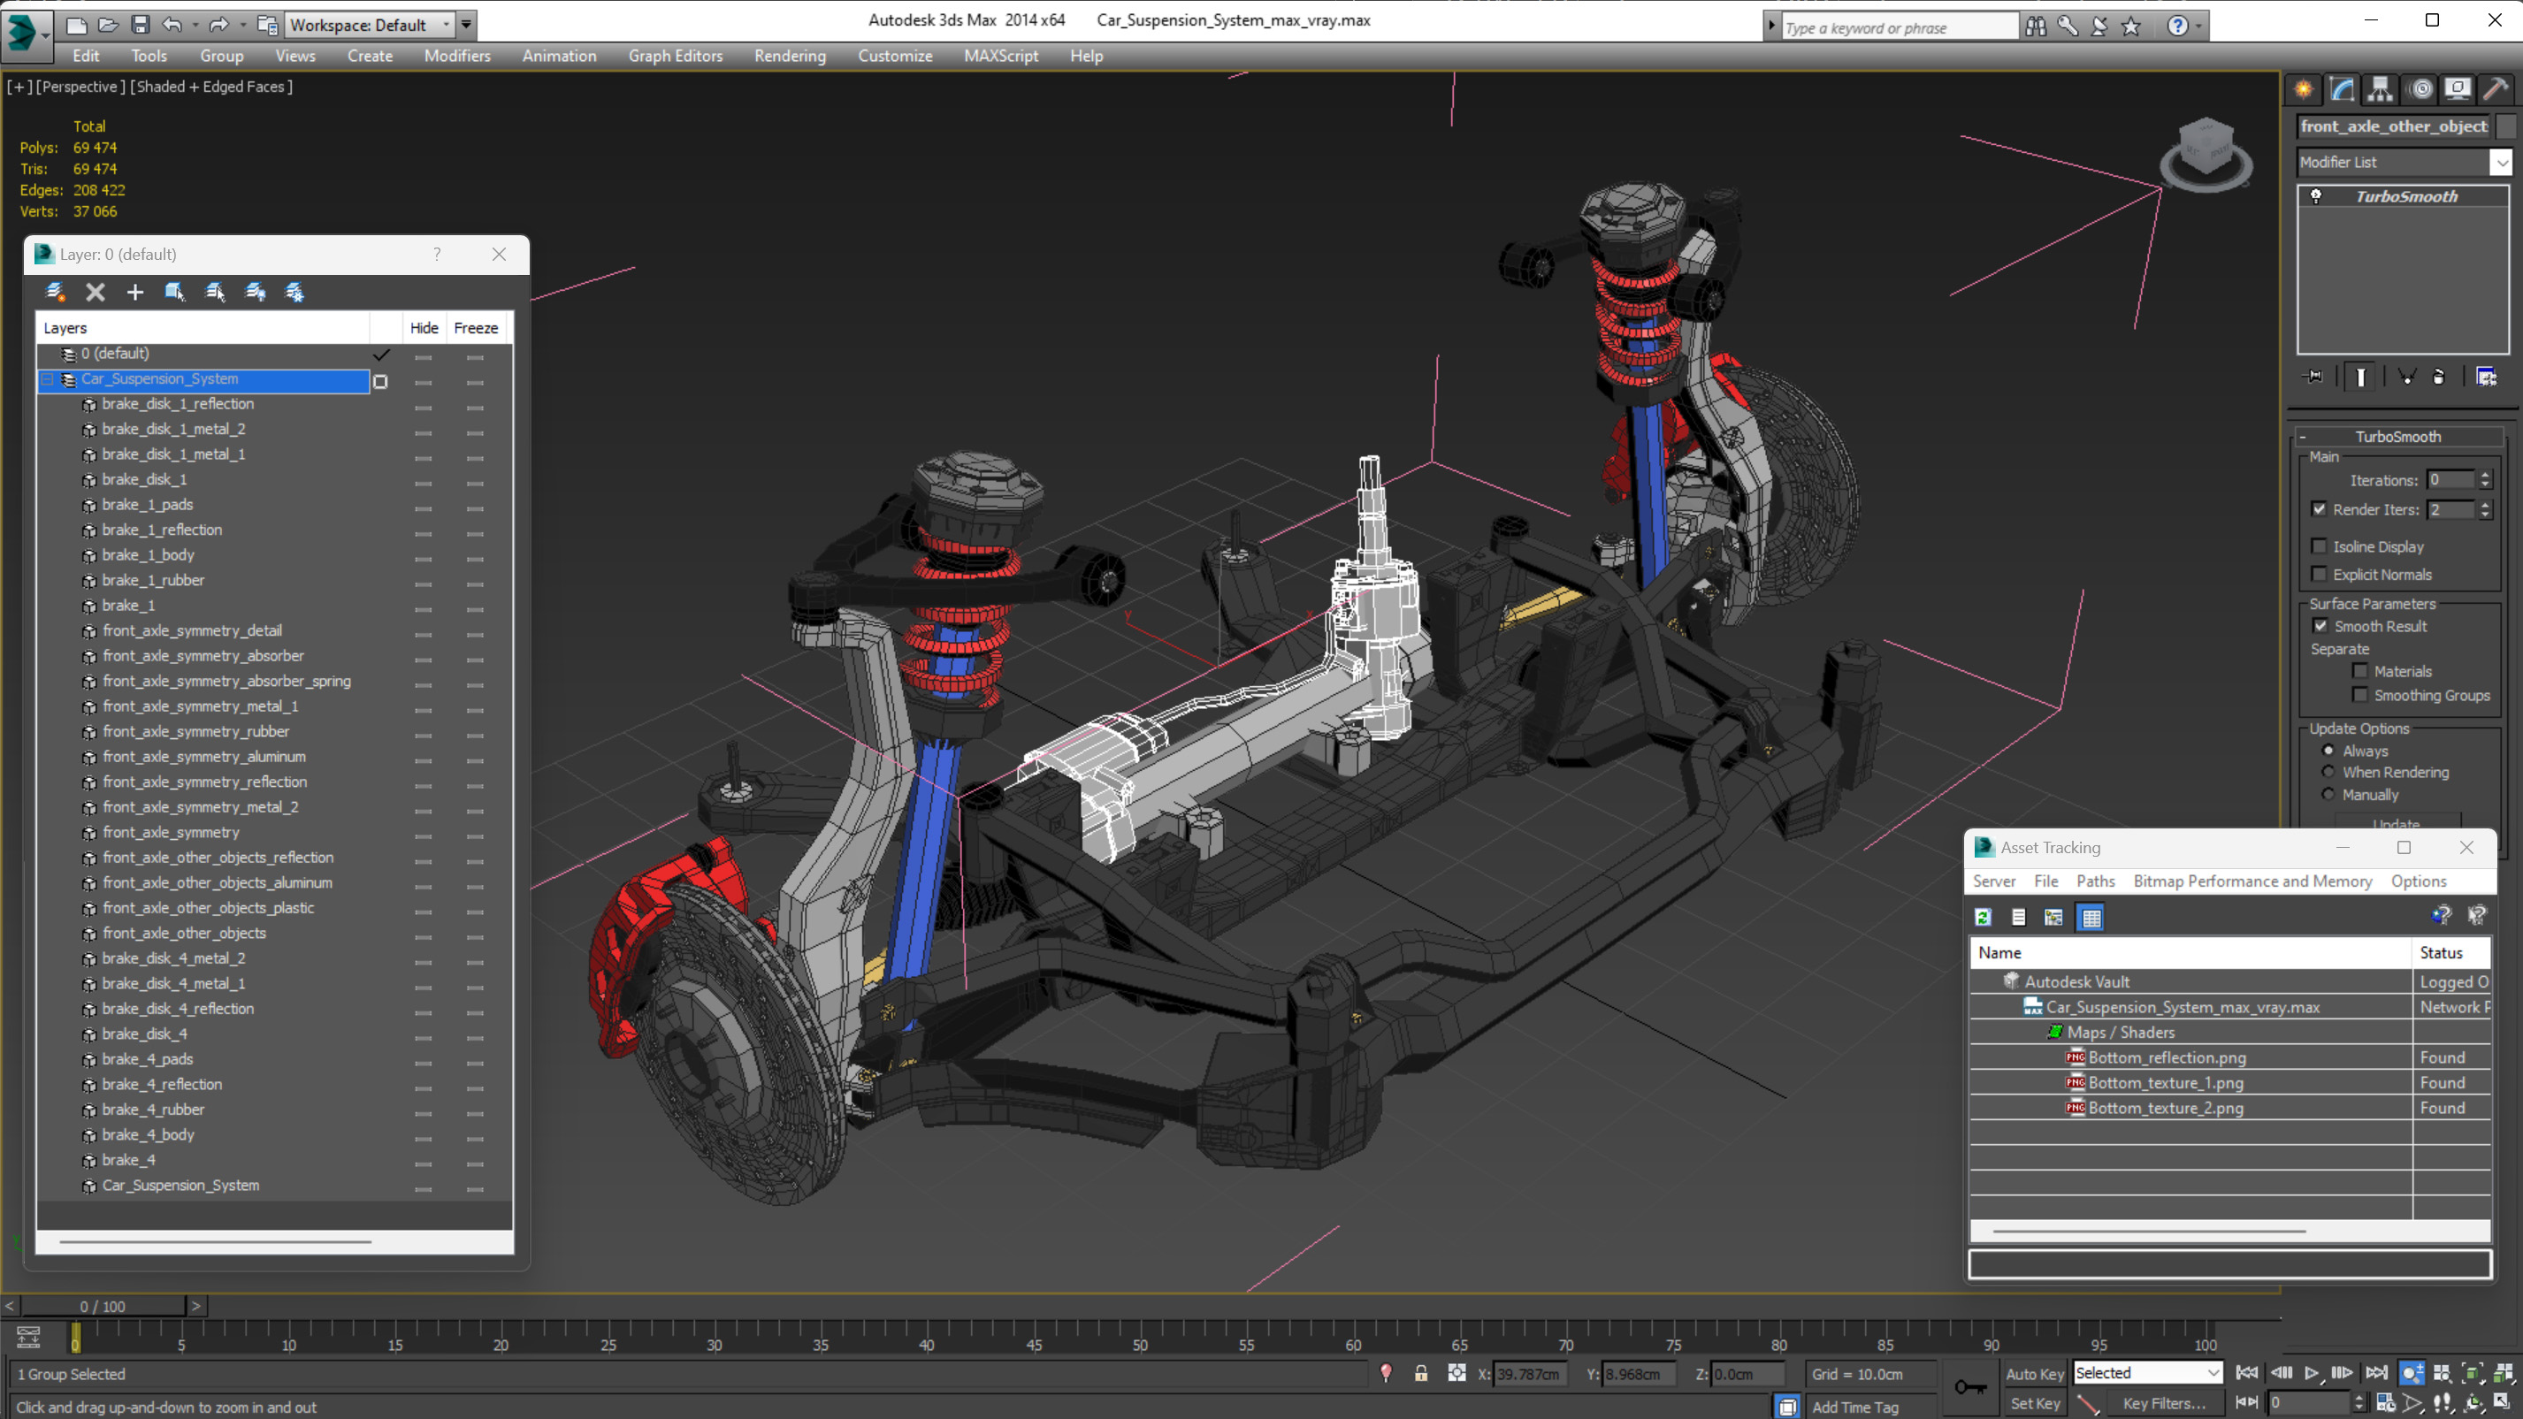Enable Isoline Display checkbox
Viewport: 2523px width, 1419px height.
(x=2319, y=546)
